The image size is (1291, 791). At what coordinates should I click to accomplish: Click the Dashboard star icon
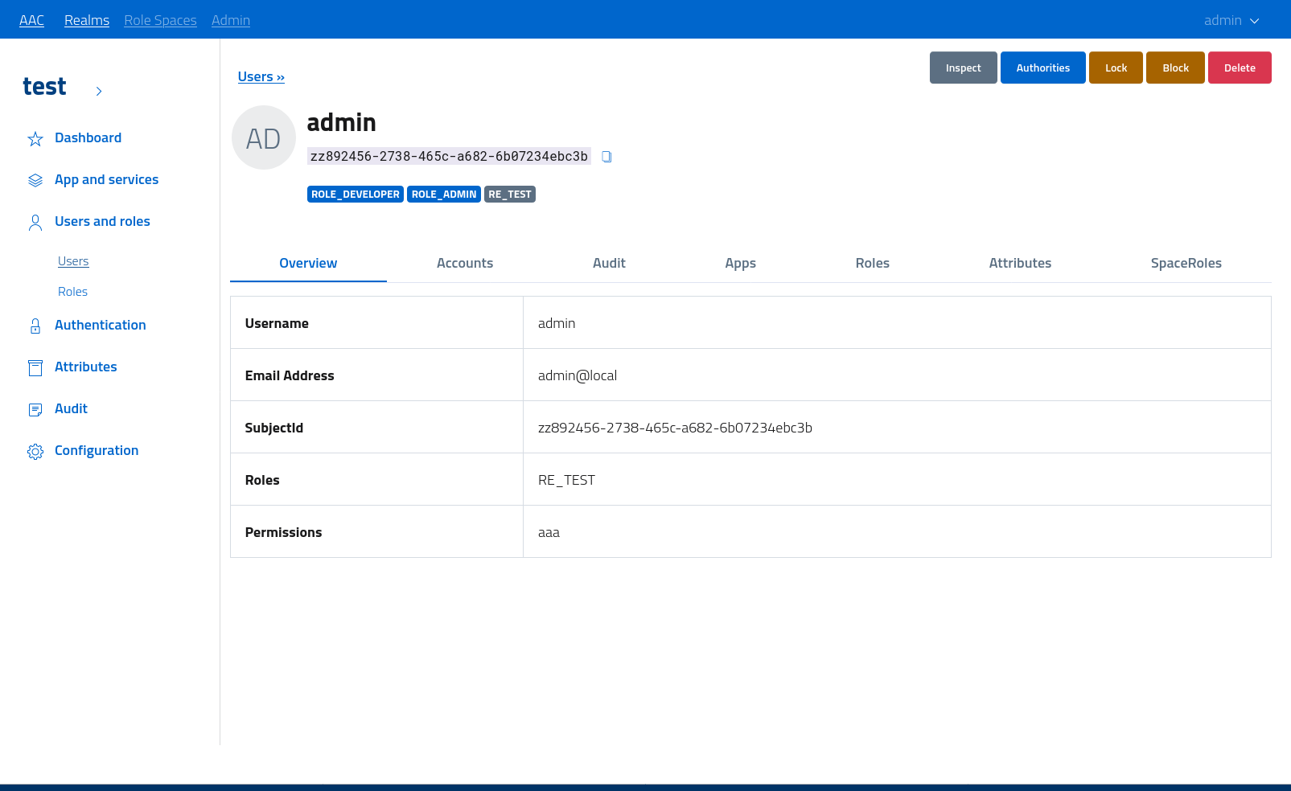click(x=35, y=139)
